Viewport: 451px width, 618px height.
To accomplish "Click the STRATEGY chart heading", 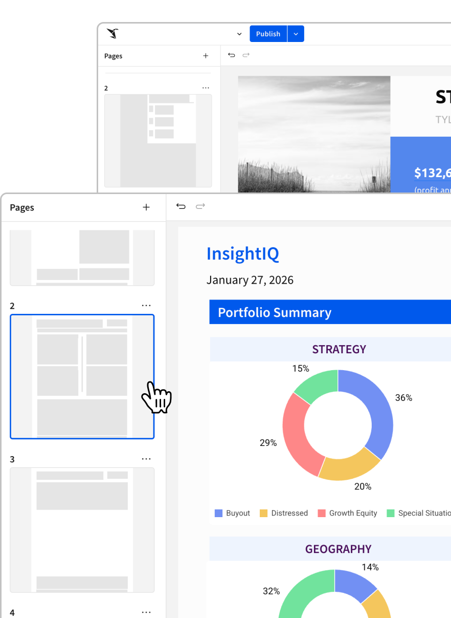I will point(339,349).
